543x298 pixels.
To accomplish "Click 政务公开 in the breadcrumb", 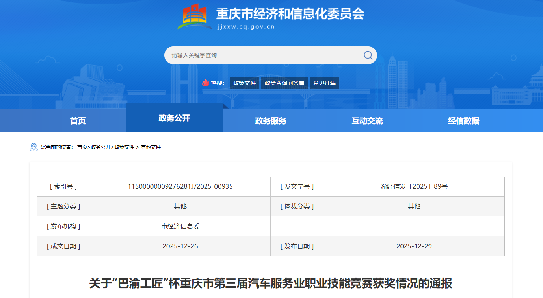I will click(100, 147).
